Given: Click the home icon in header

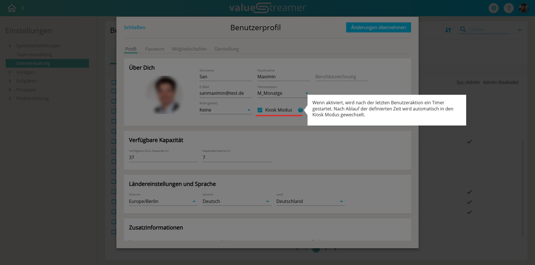Looking at the screenshot, I should coord(12,8).
